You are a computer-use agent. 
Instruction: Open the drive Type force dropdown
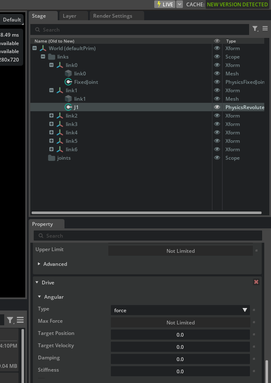[x=180, y=310]
